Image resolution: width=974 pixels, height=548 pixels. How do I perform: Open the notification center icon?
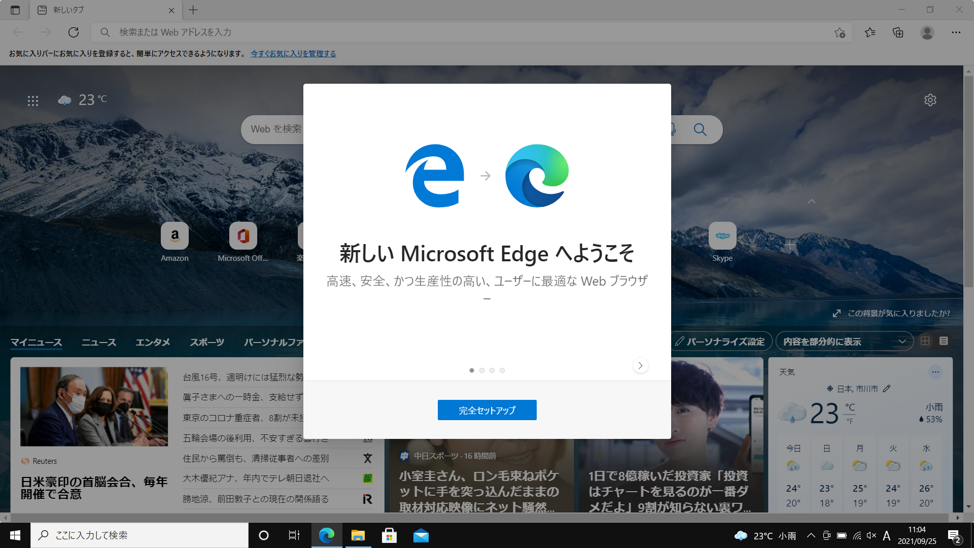[x=954, y=536]
